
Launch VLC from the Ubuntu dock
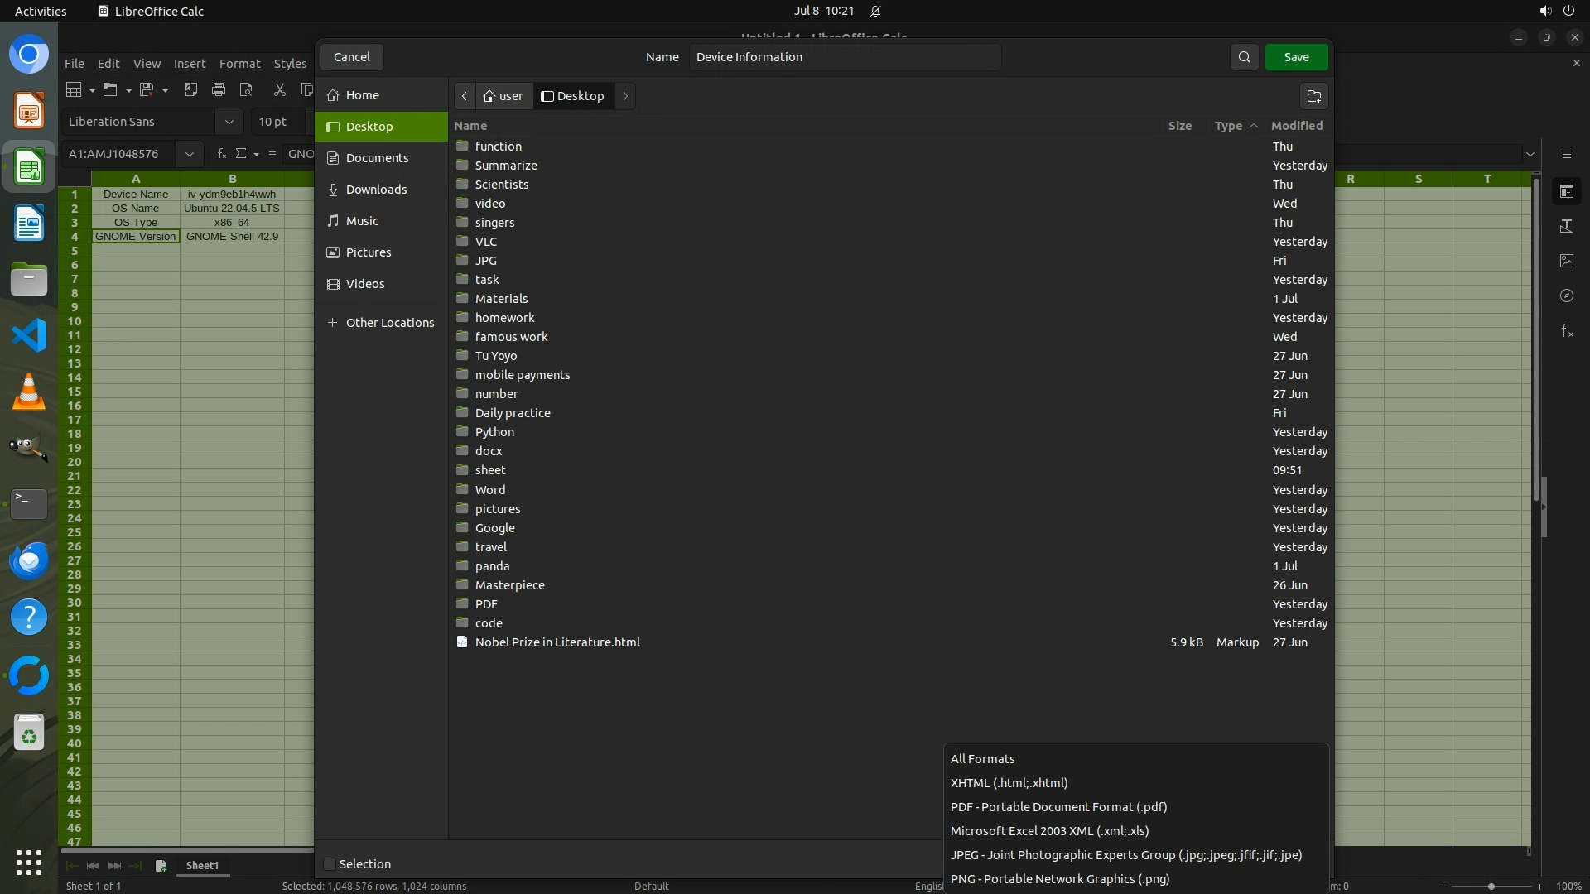[29, 392]
